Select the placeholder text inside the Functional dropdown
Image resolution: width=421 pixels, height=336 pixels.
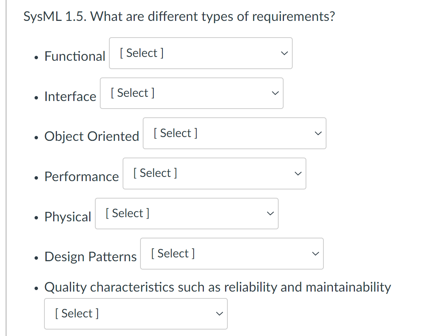[141, 53]
